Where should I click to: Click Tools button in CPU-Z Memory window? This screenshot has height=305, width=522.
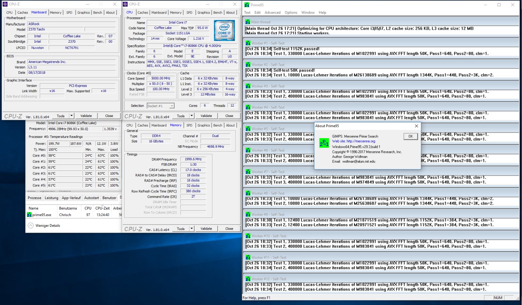point(181,229)
